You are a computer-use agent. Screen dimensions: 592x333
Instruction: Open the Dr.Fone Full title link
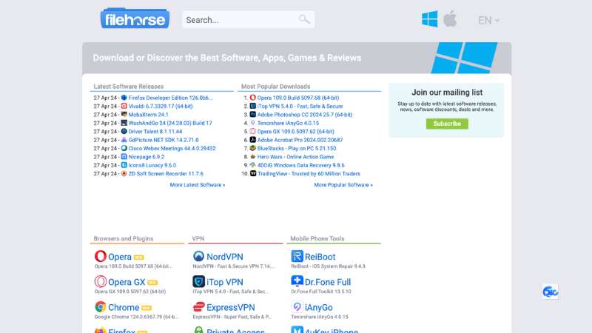tap(328, 282)
